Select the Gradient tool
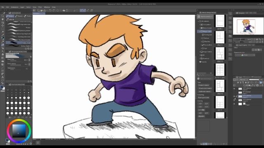Viewport: 264px width, 148px height. pos(2,64)
